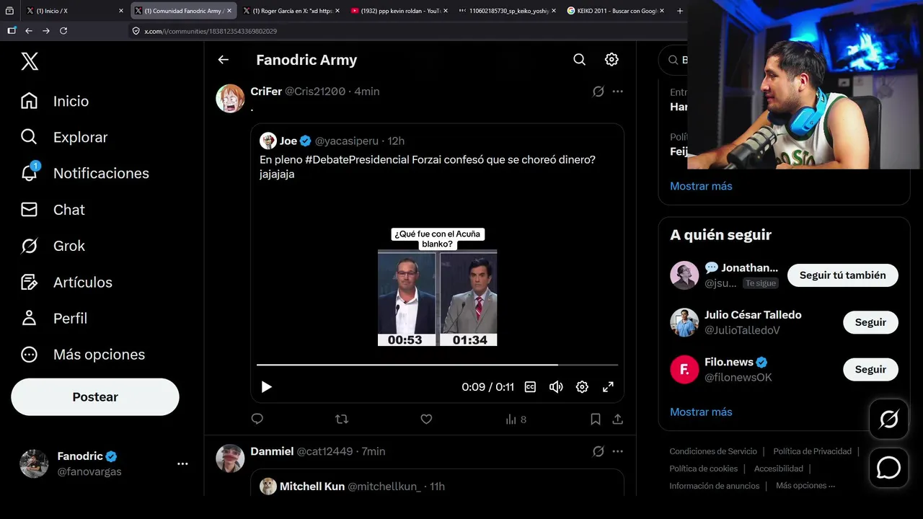Viewport: 923px width, 519px height.
Task: Open more options on CriFer's post
Action: [x=618, y=92]
